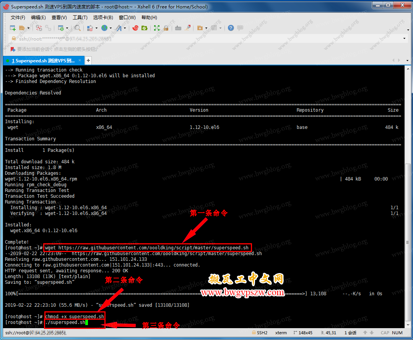The width and height of the screenshot is (413, 340).
Task: Close the Superspeed.sh session tab
Action: pyautogui.click(x=80, y=60)
